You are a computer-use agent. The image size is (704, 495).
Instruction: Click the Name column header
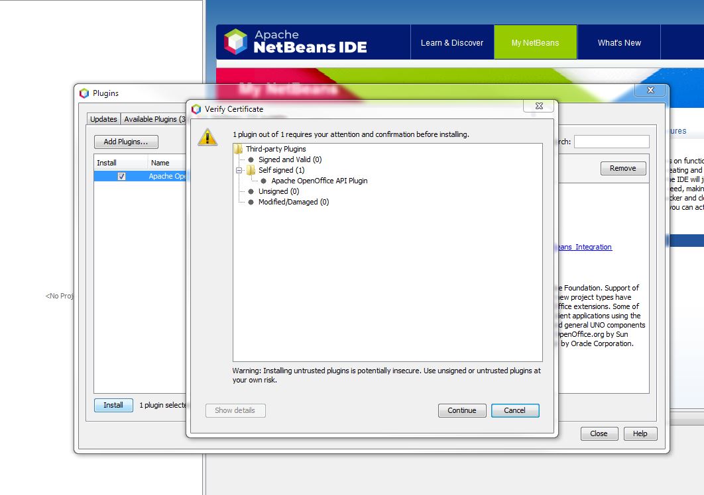click(x=168, y=163)
